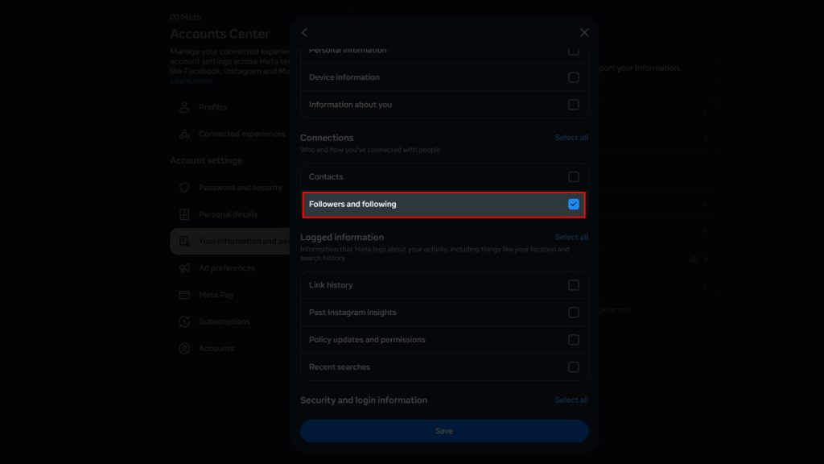The width and height of the screenshot is (824, 464).
Task: Enable the Contacts checkbox
Action: pos(574,176)
